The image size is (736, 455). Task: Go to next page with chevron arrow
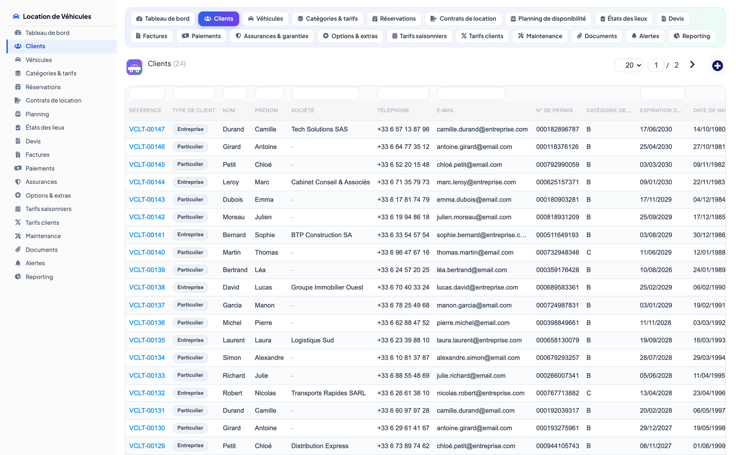coord(692,65)
